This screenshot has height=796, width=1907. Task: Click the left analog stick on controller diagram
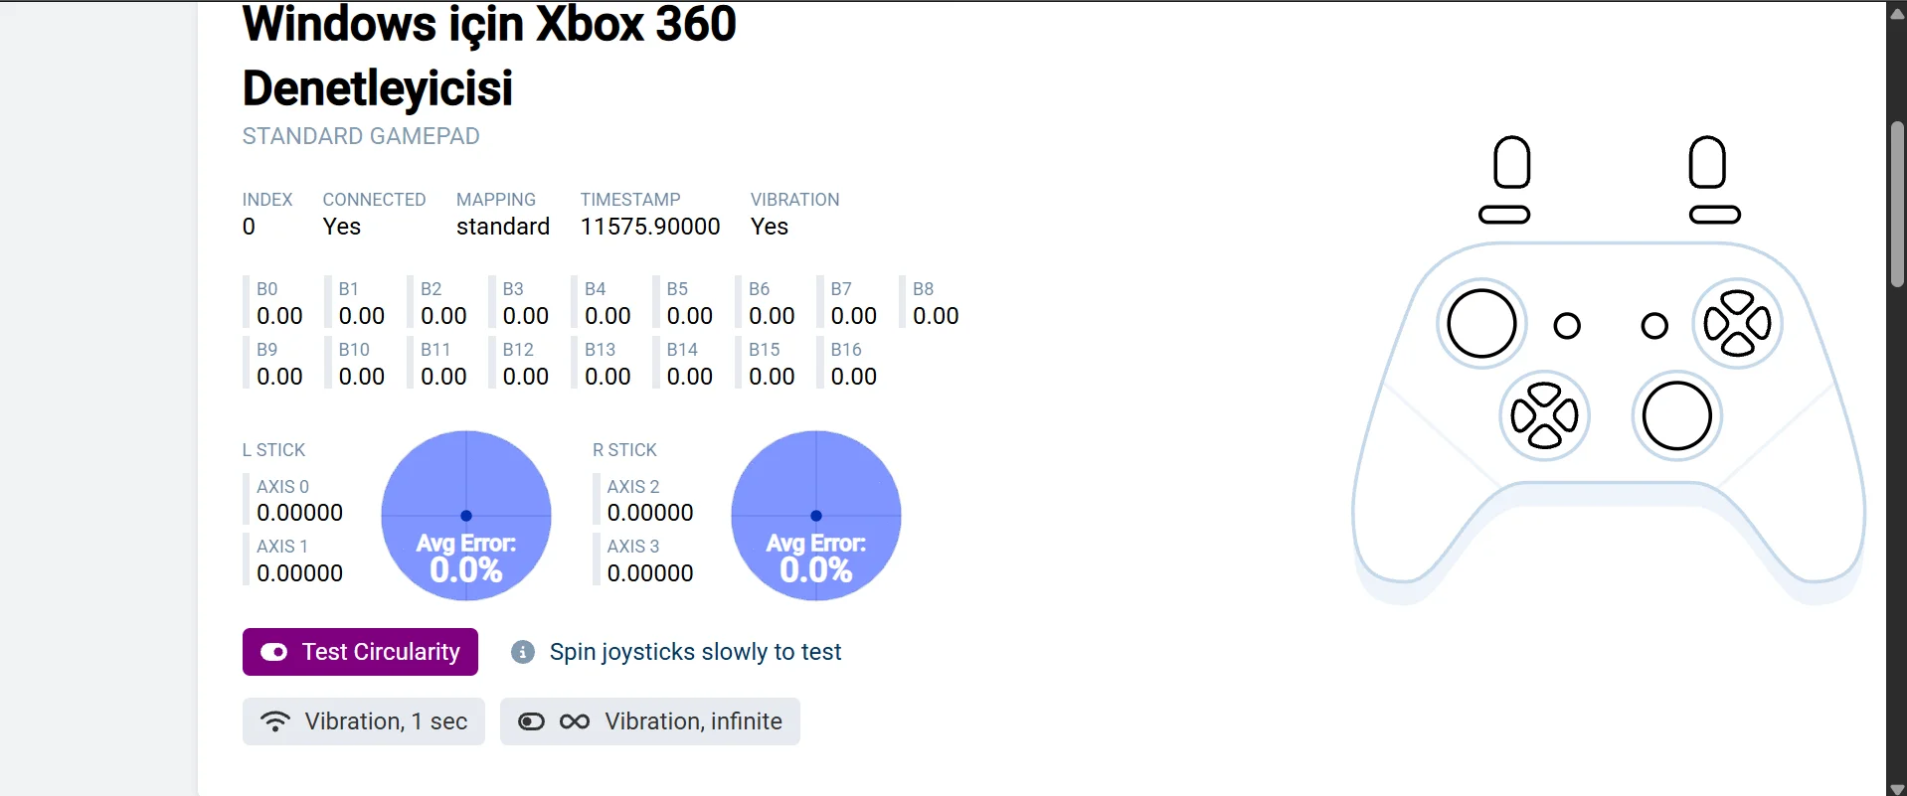point(1481,324)
